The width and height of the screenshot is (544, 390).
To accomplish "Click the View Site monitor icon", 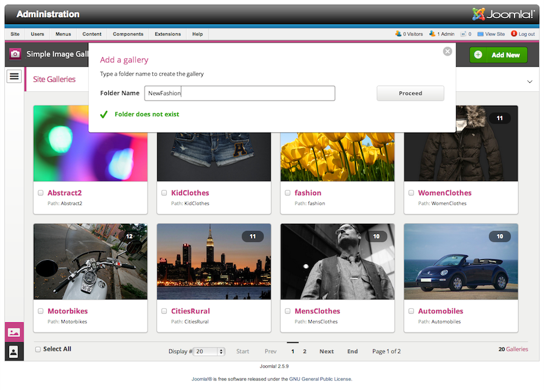I will point(481,34).
